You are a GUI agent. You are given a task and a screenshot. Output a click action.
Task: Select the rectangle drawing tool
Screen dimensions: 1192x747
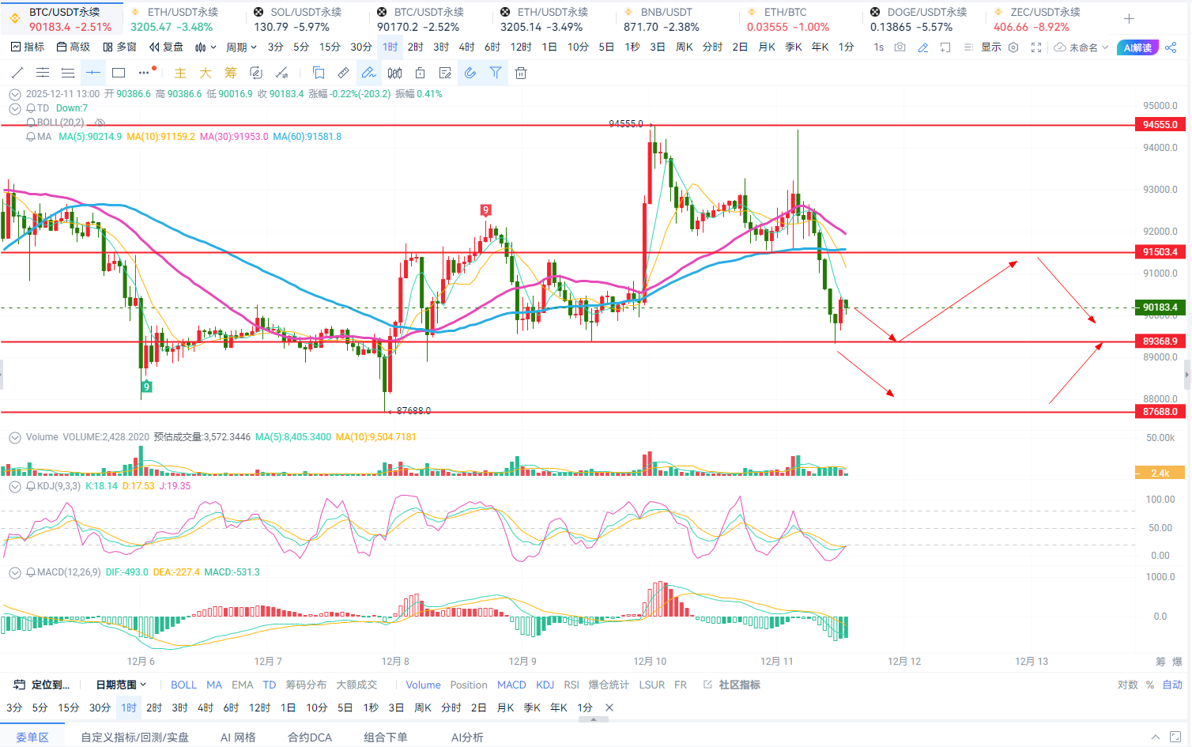119,74
